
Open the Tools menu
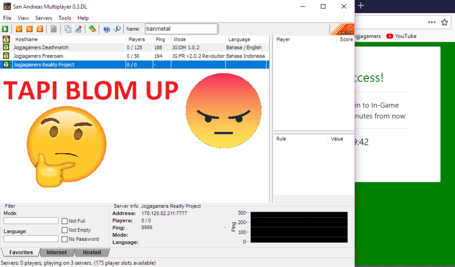click(65, 18)
